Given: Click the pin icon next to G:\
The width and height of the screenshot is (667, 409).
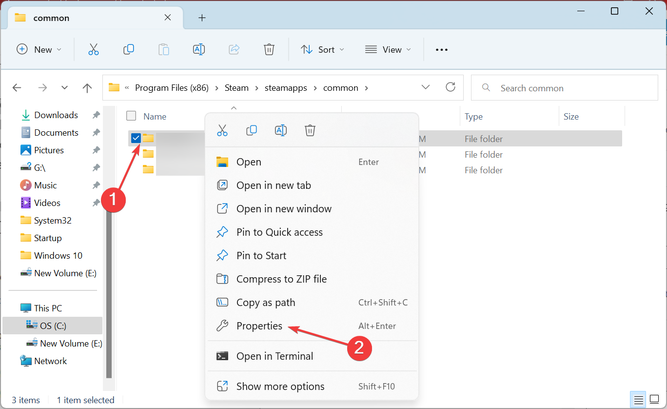Looking at the screenshot, I should (x=96, y=168).
